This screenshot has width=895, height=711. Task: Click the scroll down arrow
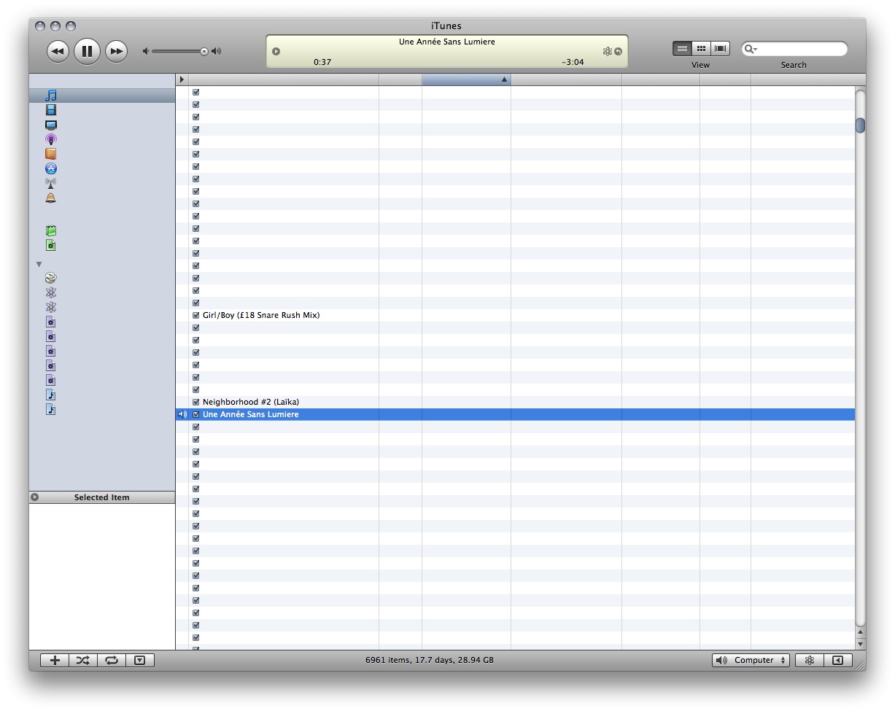coord(860,644)
